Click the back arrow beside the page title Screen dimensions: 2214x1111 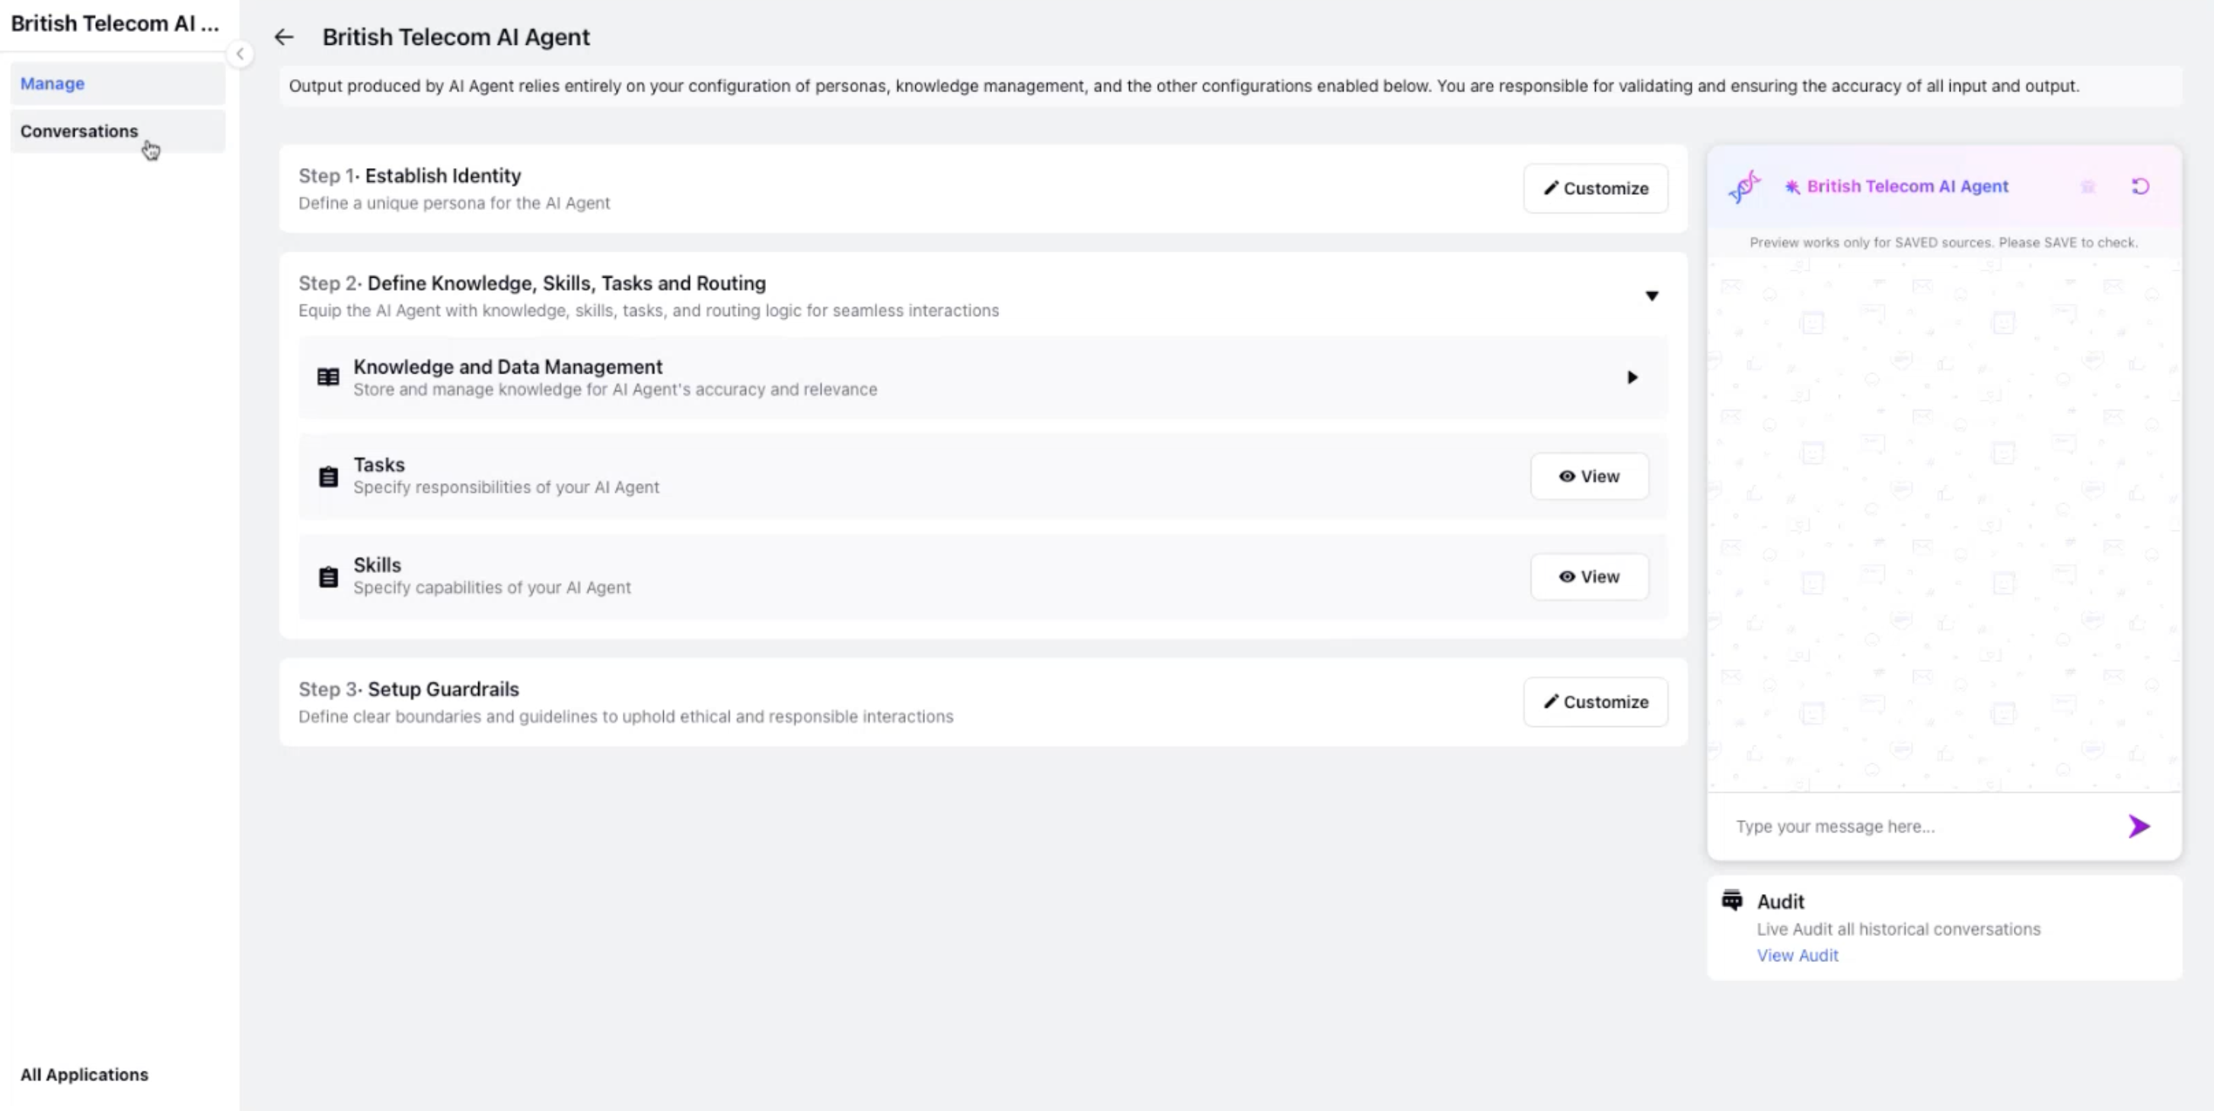284,37
